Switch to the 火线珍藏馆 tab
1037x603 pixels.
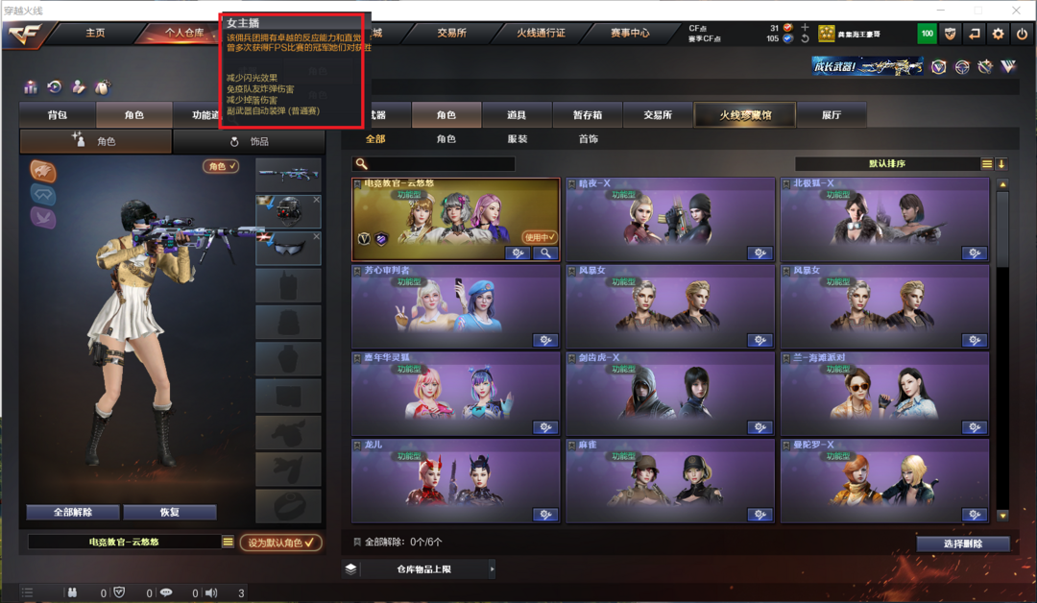click(745, 115)
